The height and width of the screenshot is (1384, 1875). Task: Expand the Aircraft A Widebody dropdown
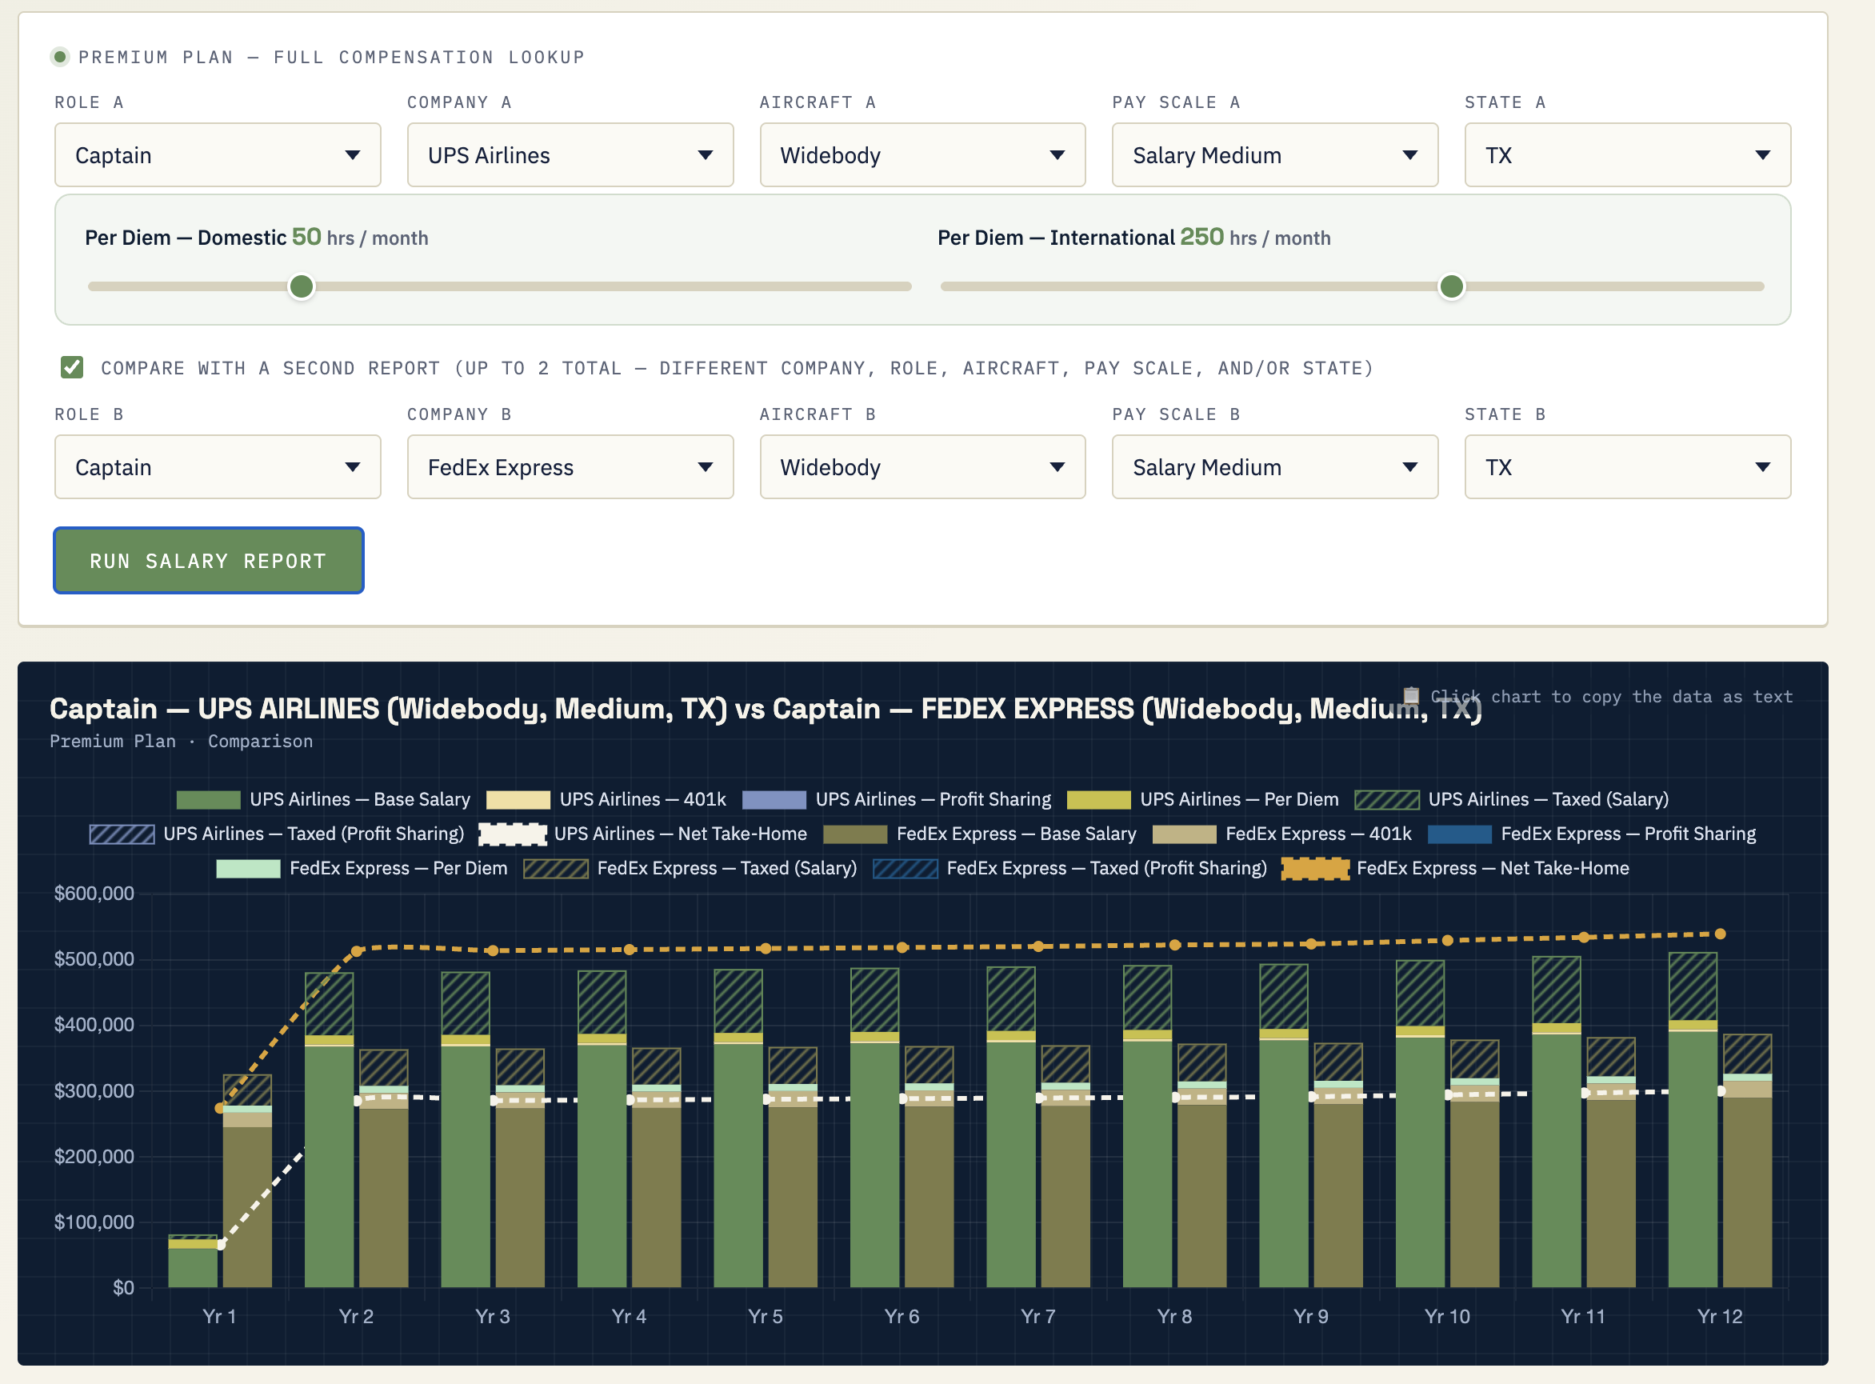(x=922, y=155)
